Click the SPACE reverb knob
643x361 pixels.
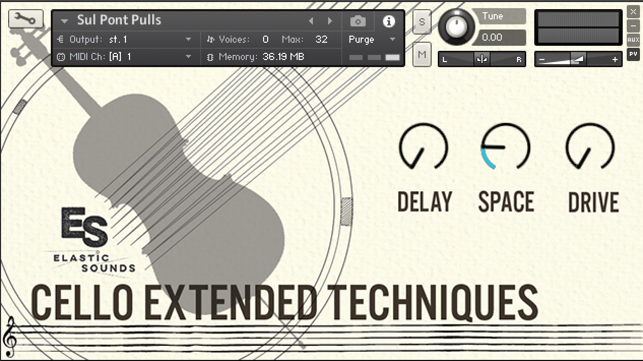coord(505,146)
